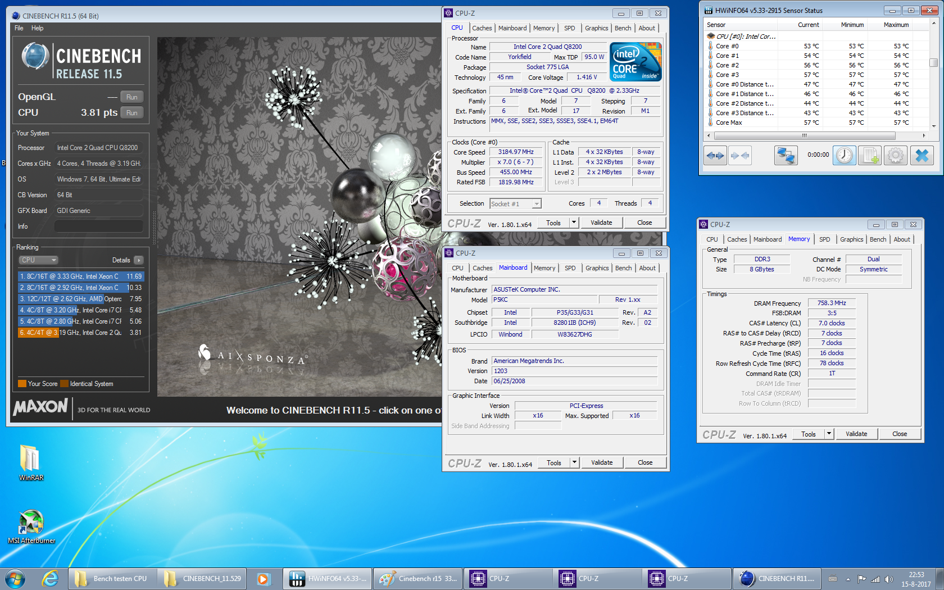Click Validate in the Memory CPU-Z window
The image size is (944, 590).
tap(856, 434)
